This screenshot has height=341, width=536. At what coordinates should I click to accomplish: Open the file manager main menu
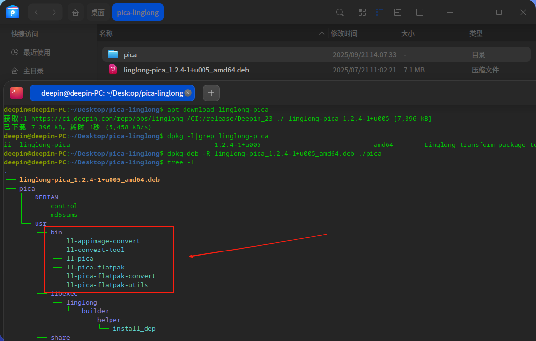pos(451,12)
